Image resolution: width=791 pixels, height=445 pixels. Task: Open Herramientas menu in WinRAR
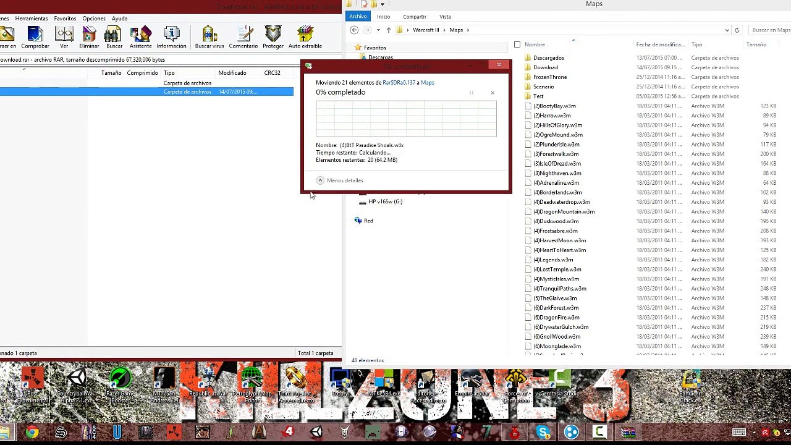(32, 19)
